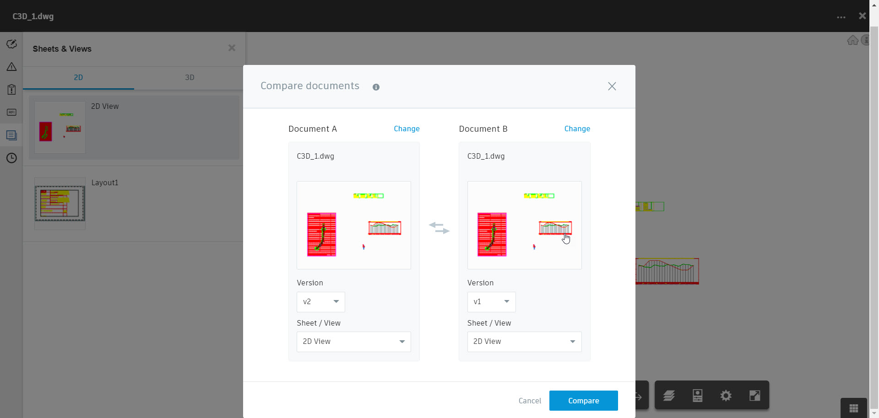The height and width of the screenshot is (418, 879).
Task: Open the Markups tool in the sidebar
Action: pyautogui.click(x=11, y=44)
